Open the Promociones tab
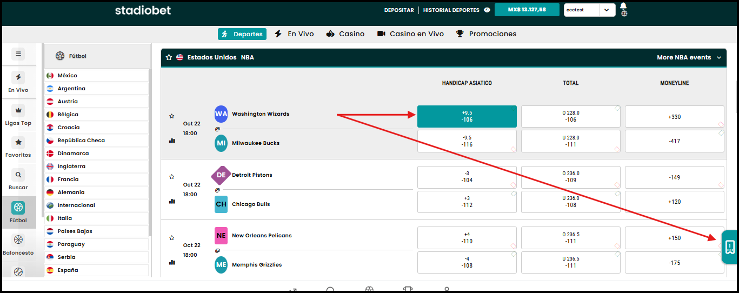This screenshot has height=293, width=739. coord(486,34)
